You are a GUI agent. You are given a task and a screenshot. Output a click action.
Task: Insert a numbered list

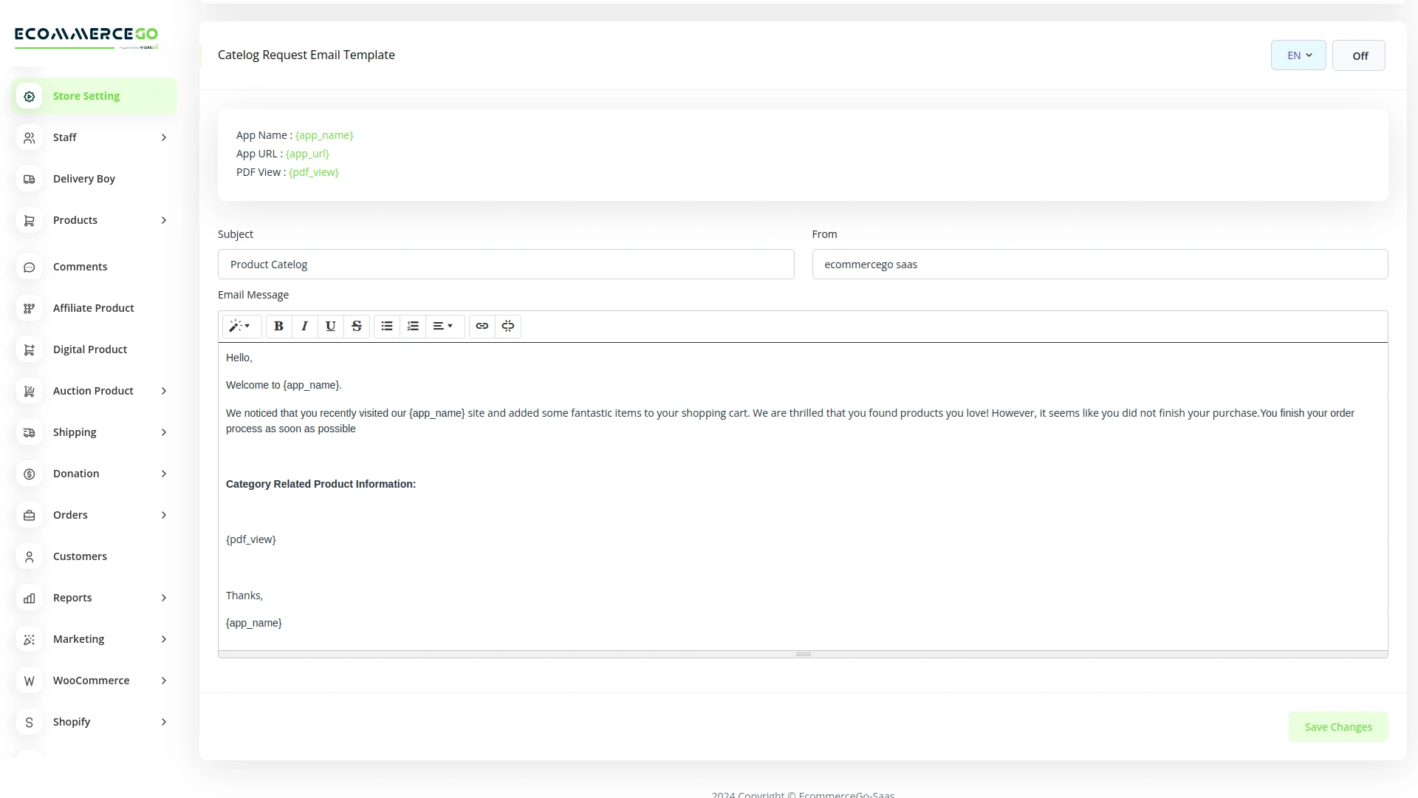(413, 326)
